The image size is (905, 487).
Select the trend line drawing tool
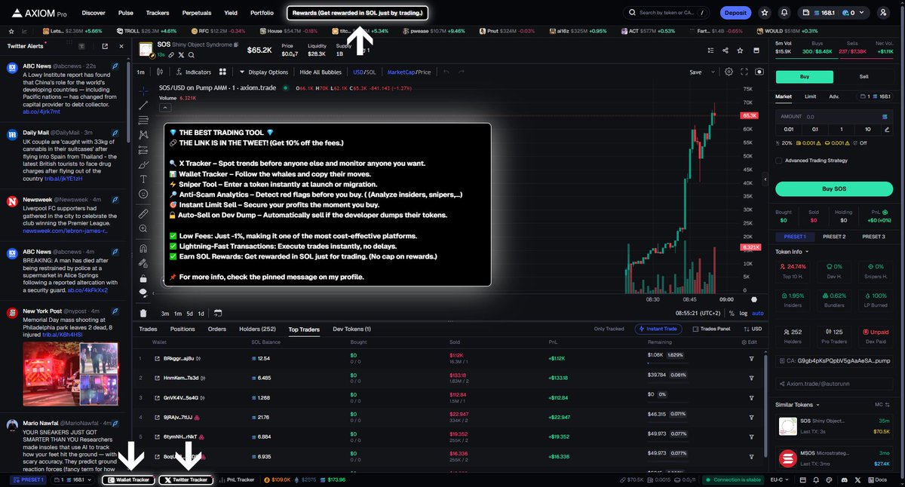pos(143,106)
